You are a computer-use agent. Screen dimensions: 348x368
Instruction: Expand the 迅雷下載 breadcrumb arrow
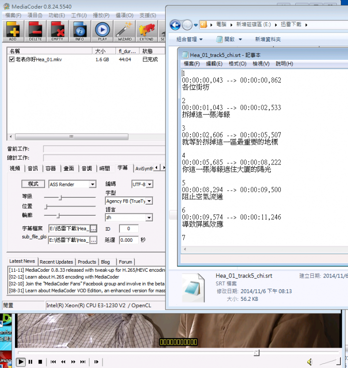306,25
